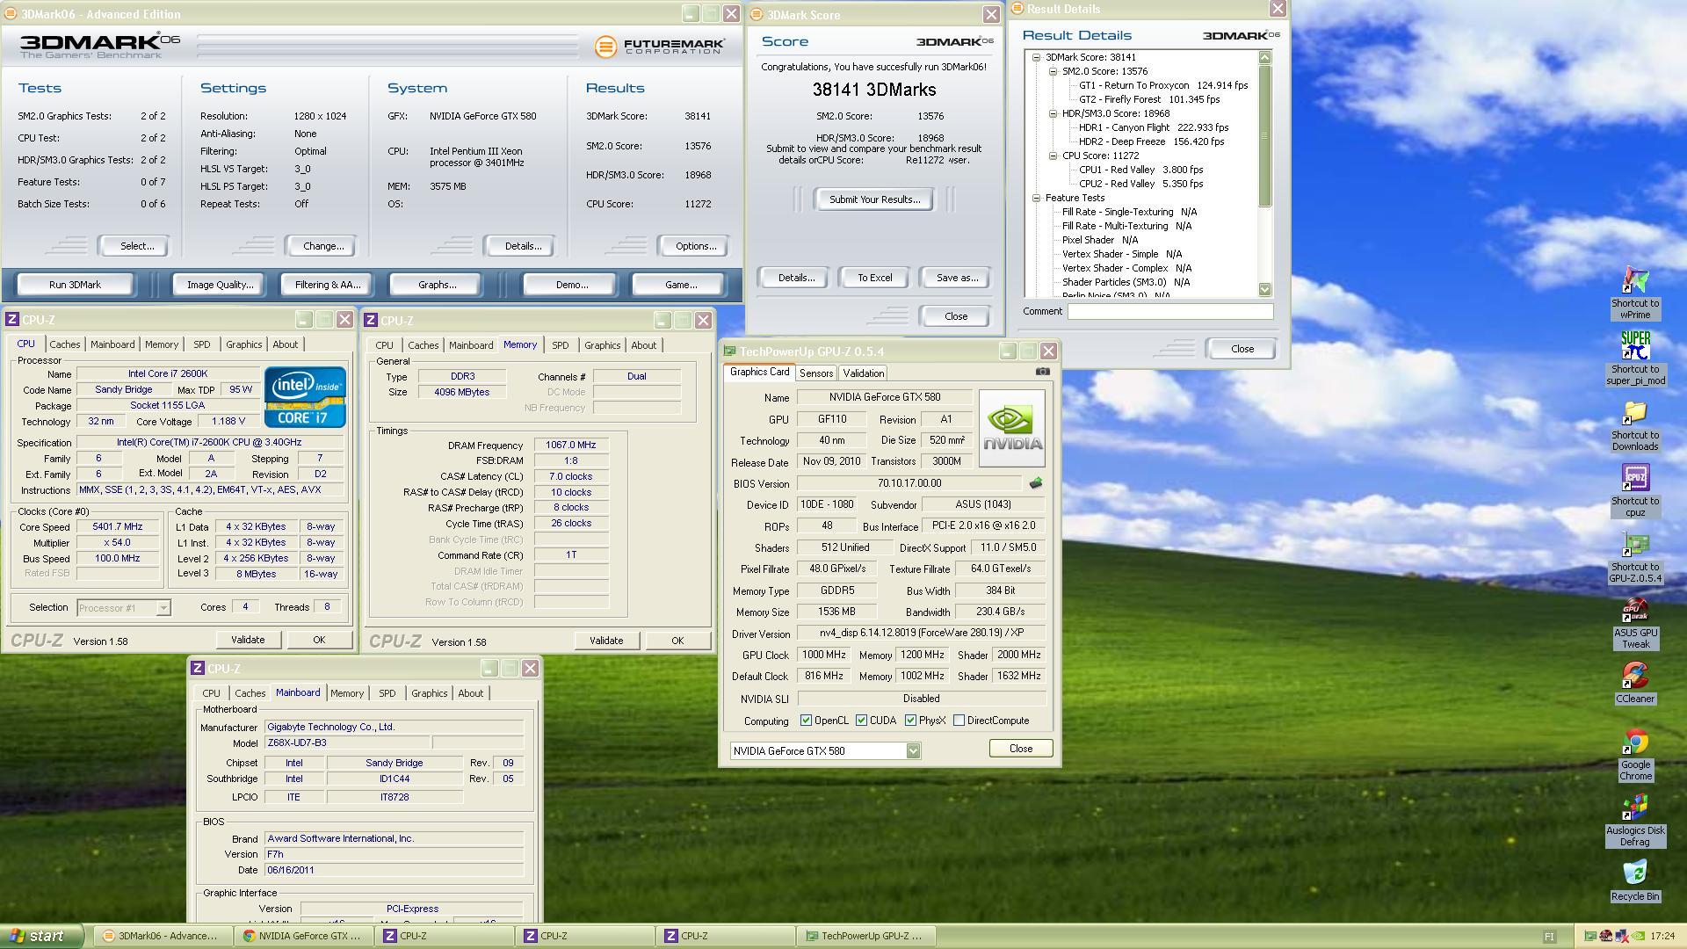Switch to the 3DMark06 taskbar item

(x=165, y=936)
